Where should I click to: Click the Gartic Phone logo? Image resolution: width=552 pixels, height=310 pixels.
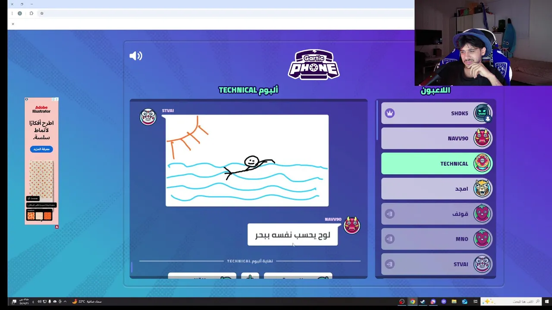pos(314,65)
